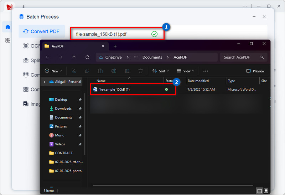Unpin Desktop via its pin icon
Image resolution: width=285 pixels, height=195 pixels.
[x=80, y=100]
